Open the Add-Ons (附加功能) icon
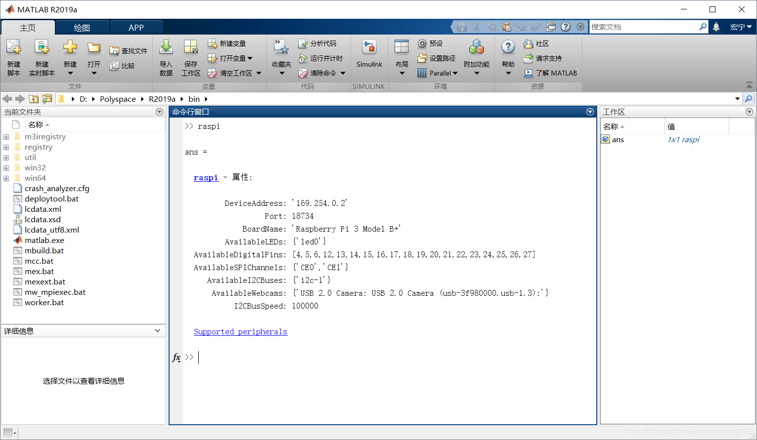Image resolution: width=757 pixels, height=440 pixels. pos(476,48)
